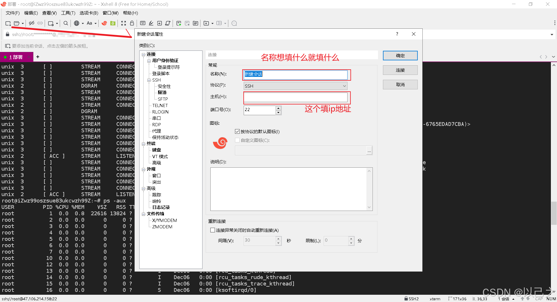Toggle full screen mode icon
This screenshot has height=302, width=557.
coord(124,23)
